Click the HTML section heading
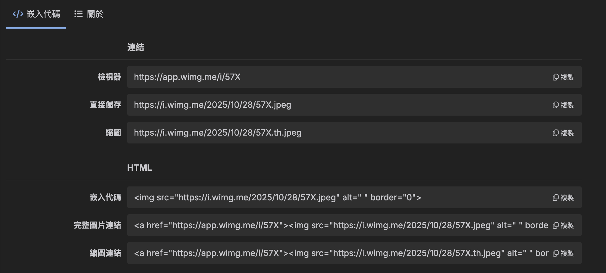This screenshot has height=273, width=606. pyautogui.click(x=139, y=168)
